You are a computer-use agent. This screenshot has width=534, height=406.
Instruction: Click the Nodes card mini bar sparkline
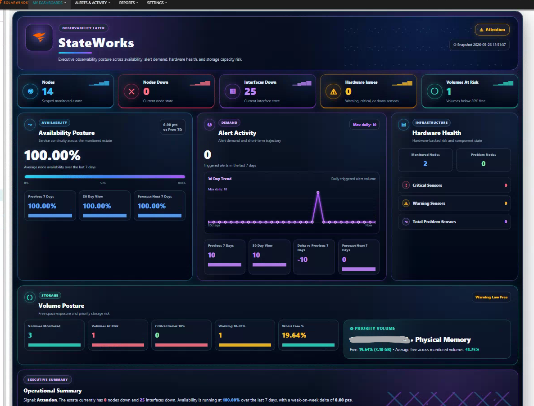pyautogui.click(x=99, y=83)
